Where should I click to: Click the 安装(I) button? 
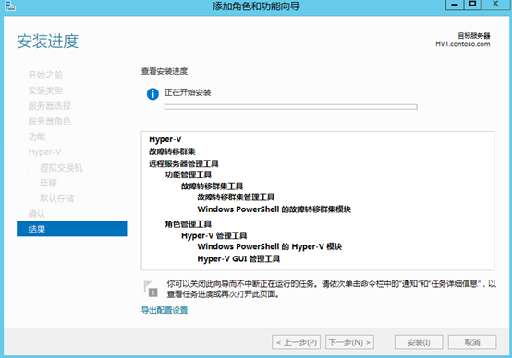419,342
